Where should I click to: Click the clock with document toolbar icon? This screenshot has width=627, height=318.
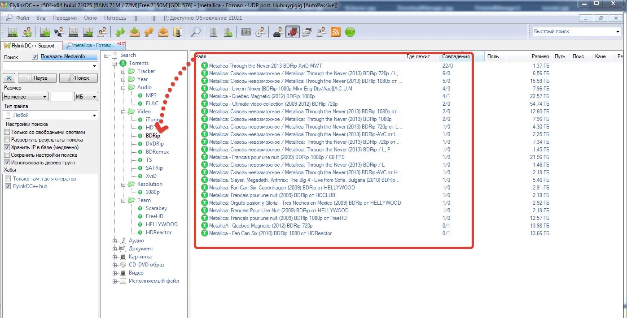tap(260, 32)
